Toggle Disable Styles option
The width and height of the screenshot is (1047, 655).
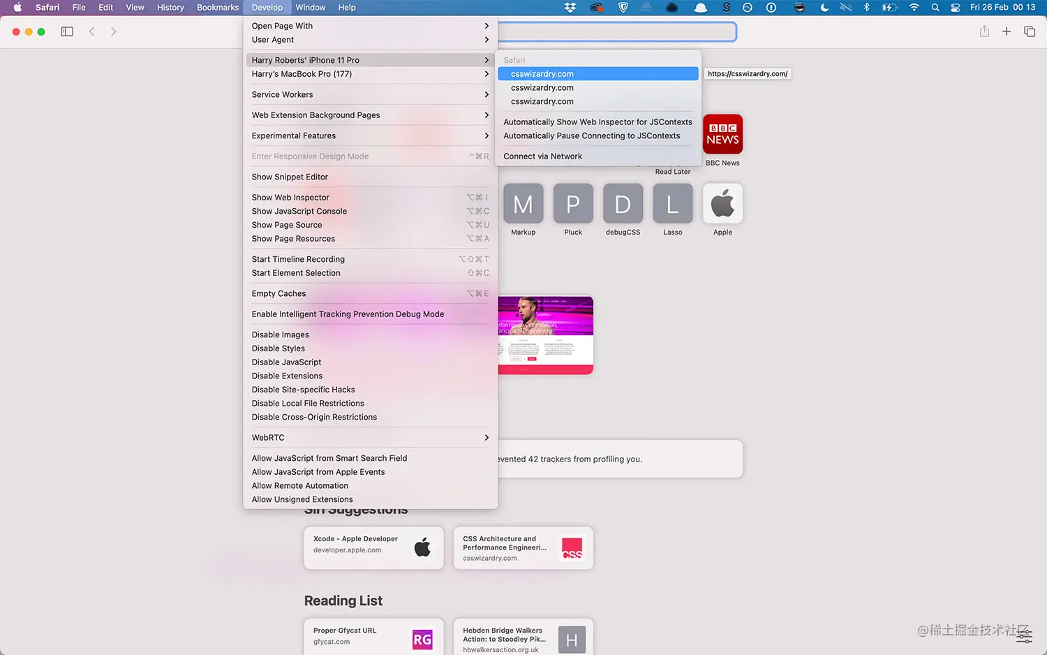click(370, 348)
